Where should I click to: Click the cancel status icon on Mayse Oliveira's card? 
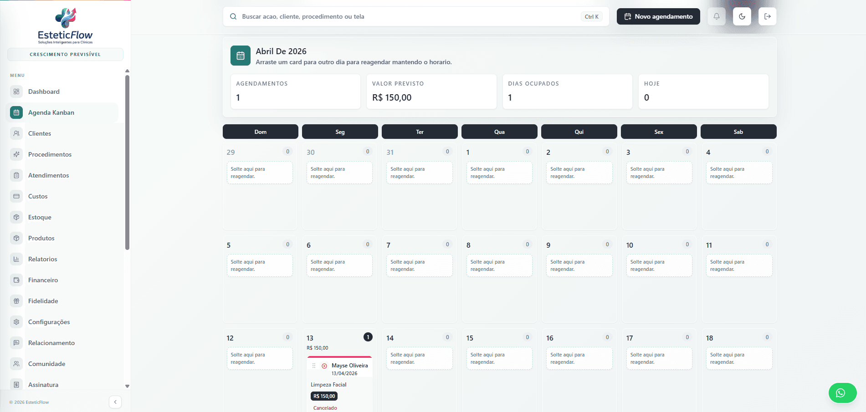(325, 366)
